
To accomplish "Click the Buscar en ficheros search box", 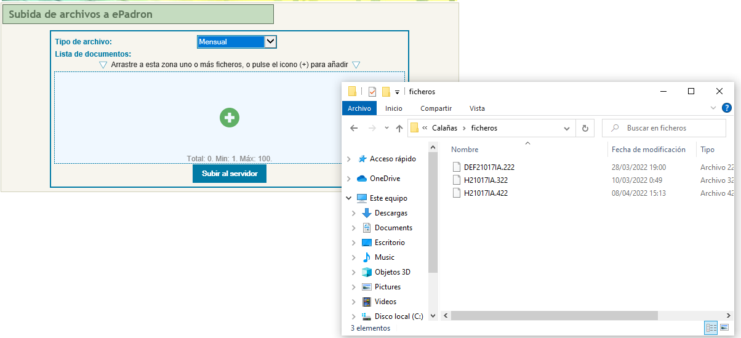I will point(664,128).
